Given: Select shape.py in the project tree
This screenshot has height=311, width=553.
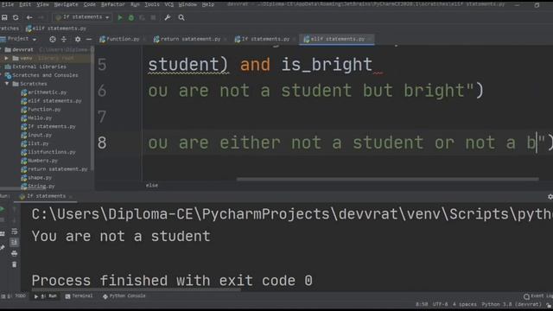Looking at the screenshot, I should pos(36,178).
